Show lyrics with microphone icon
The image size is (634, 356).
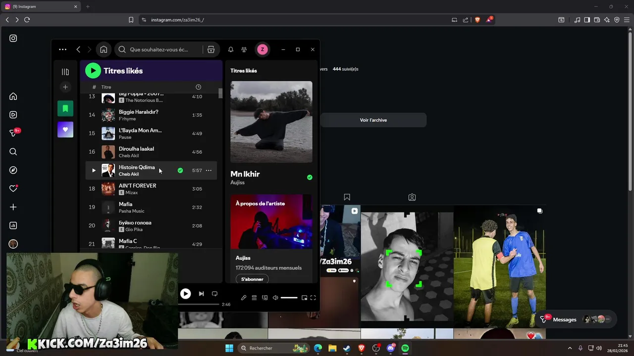[x=244, y=298]
